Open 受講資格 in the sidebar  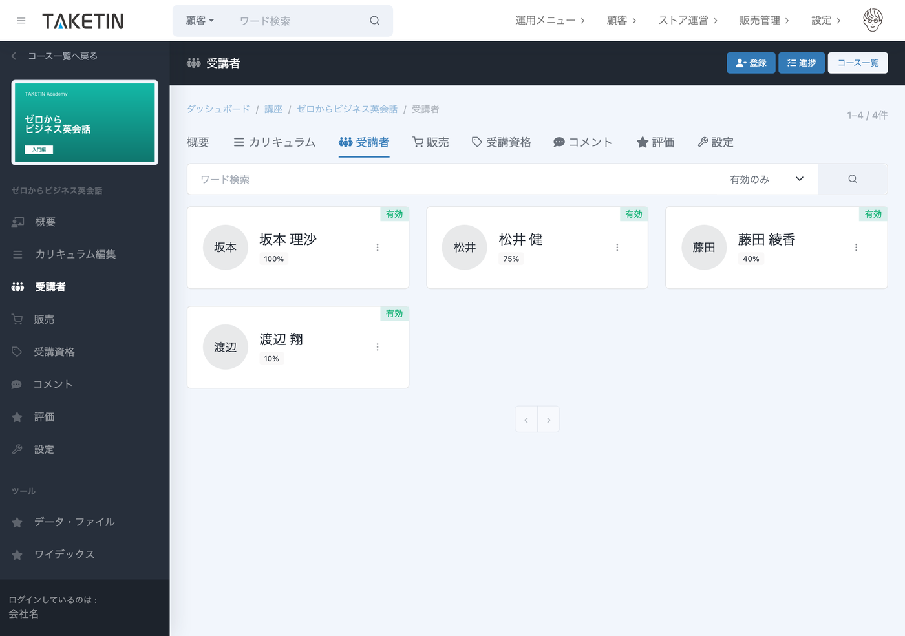coord(43,352)
